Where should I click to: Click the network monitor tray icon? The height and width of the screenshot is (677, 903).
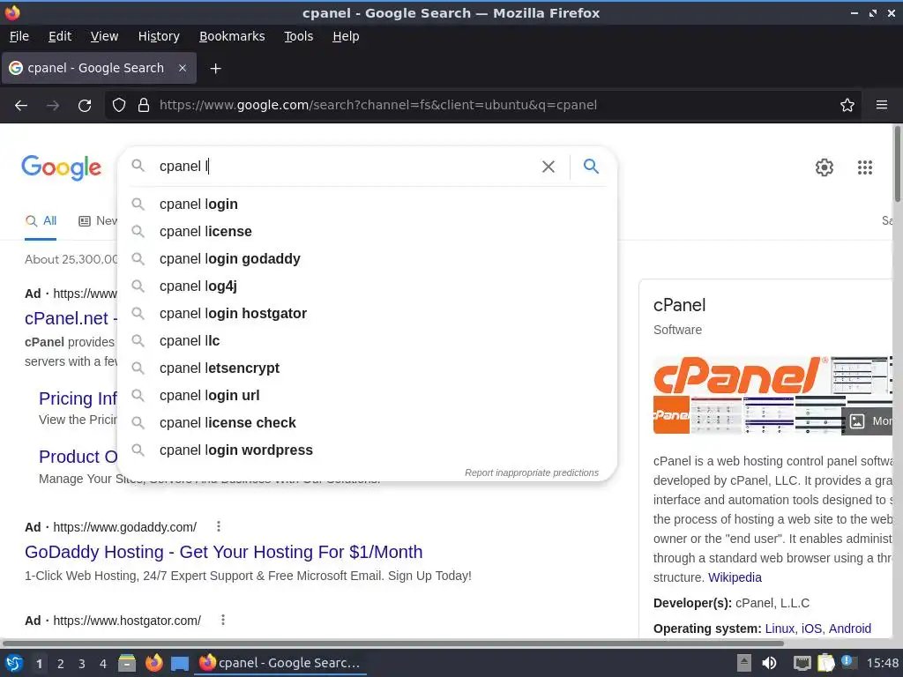802,663
